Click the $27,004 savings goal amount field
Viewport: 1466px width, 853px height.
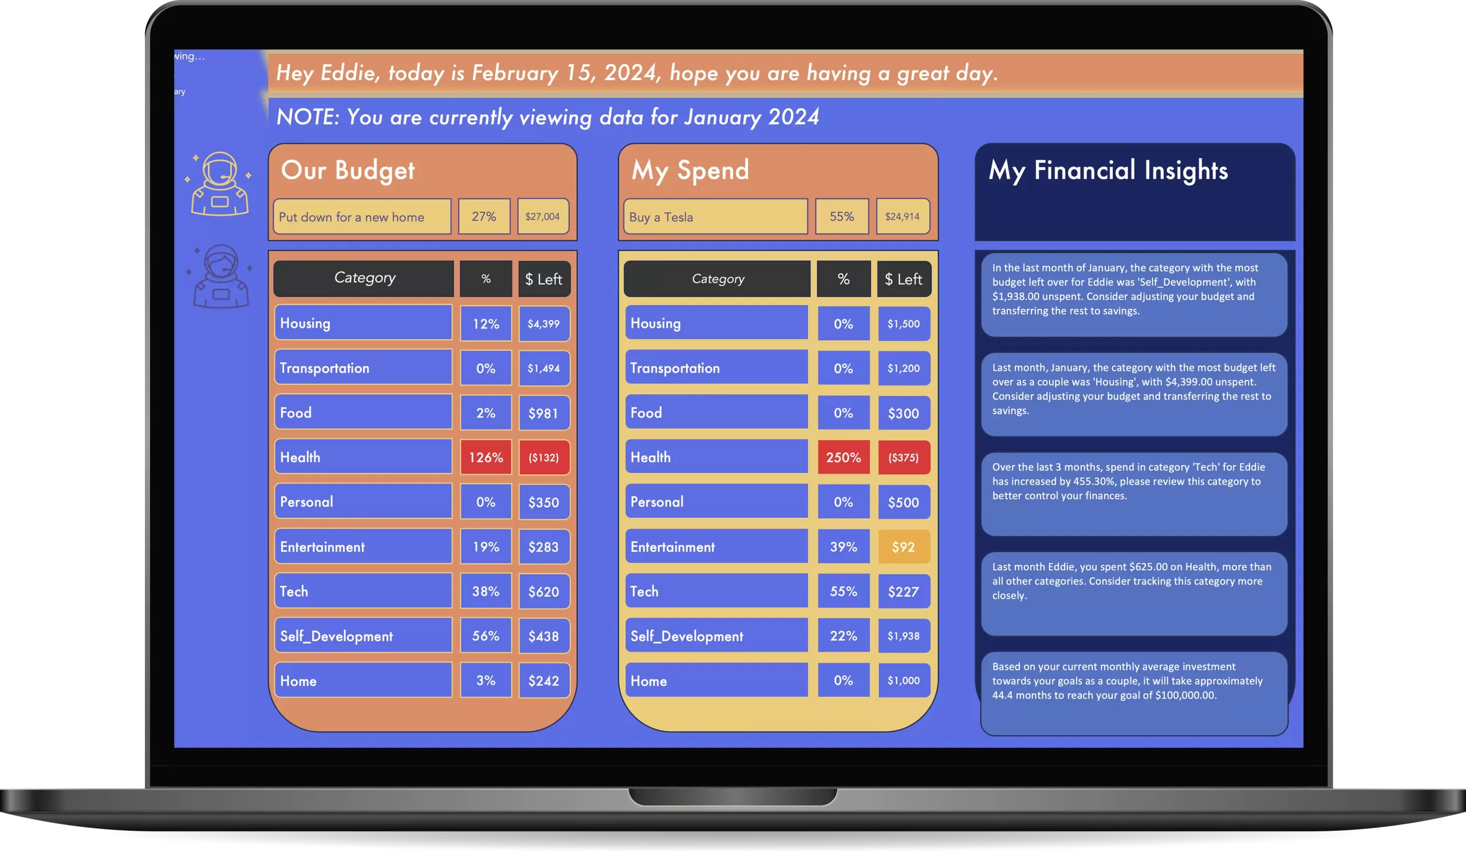[x=546, y=215]
